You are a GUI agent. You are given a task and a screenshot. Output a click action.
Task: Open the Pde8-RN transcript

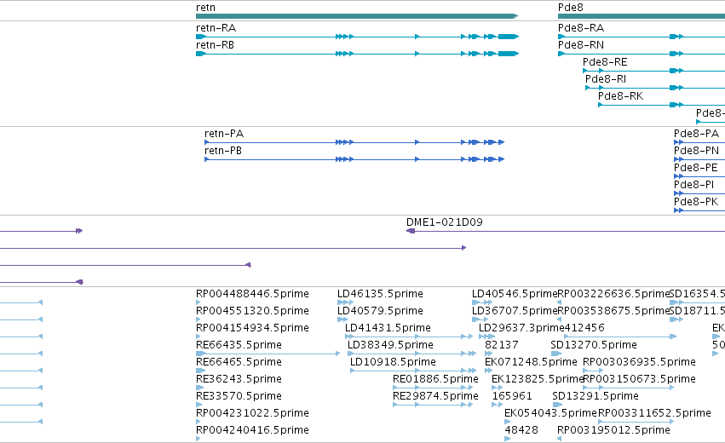[581, 45]
